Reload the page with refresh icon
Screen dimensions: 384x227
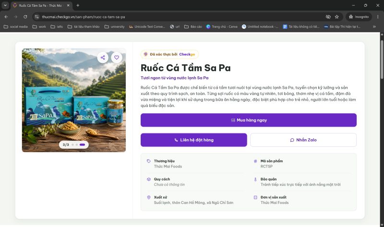point(25,17)
